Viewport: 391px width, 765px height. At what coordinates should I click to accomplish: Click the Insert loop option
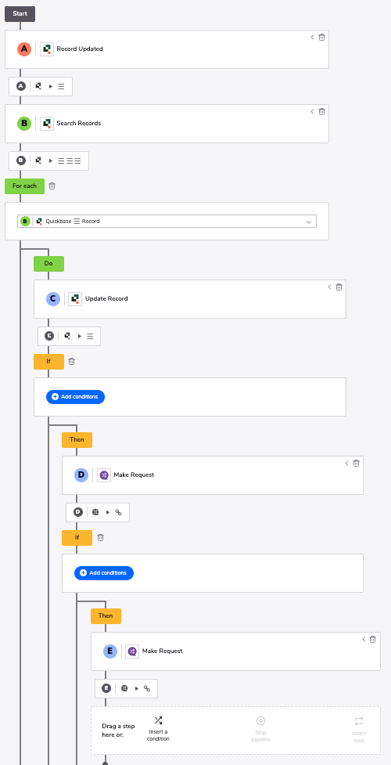[359, 730]
